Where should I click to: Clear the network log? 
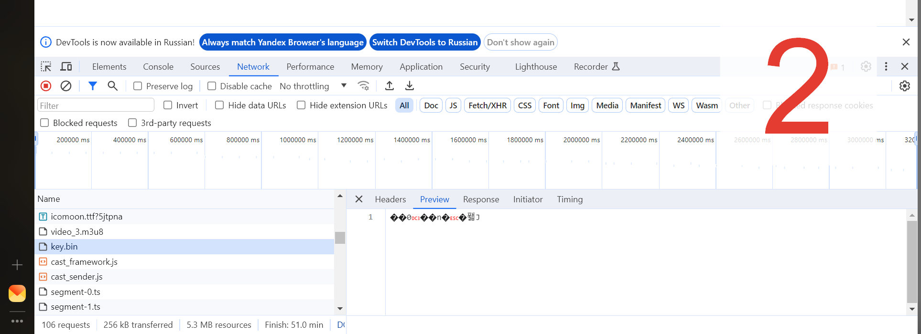pyautogui.click(x=66, y=86)
